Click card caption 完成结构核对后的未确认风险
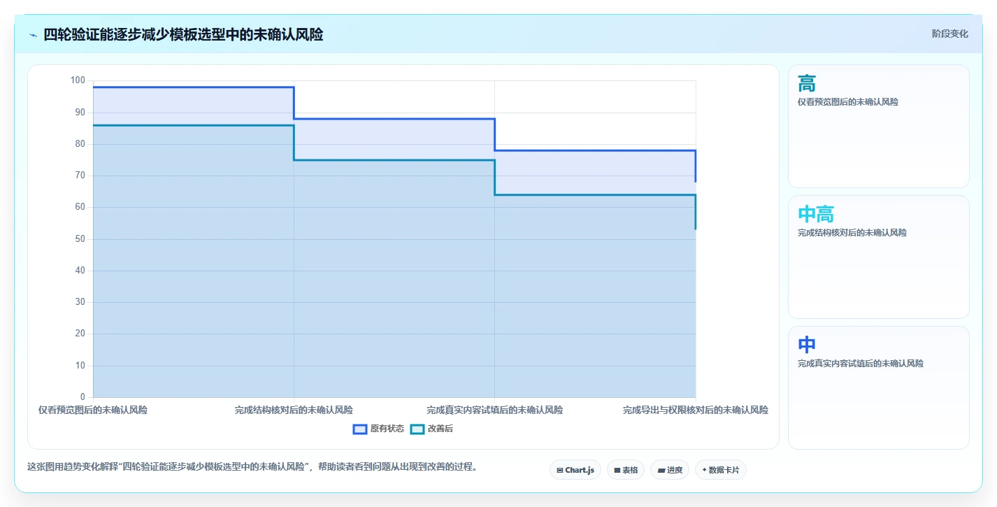The width and height of the screenshot is (997, 507). (x=852, y=233)
